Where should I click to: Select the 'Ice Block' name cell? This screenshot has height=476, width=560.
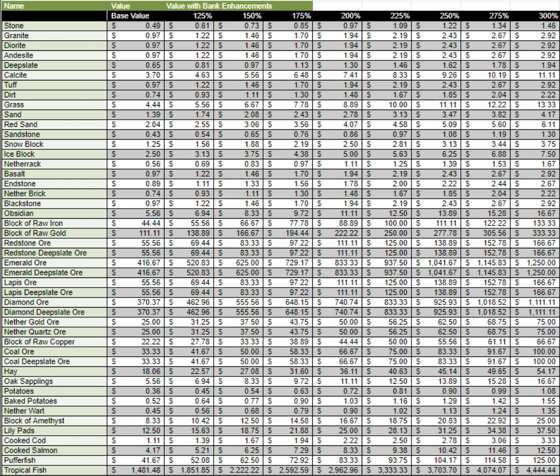click(54, 154)
